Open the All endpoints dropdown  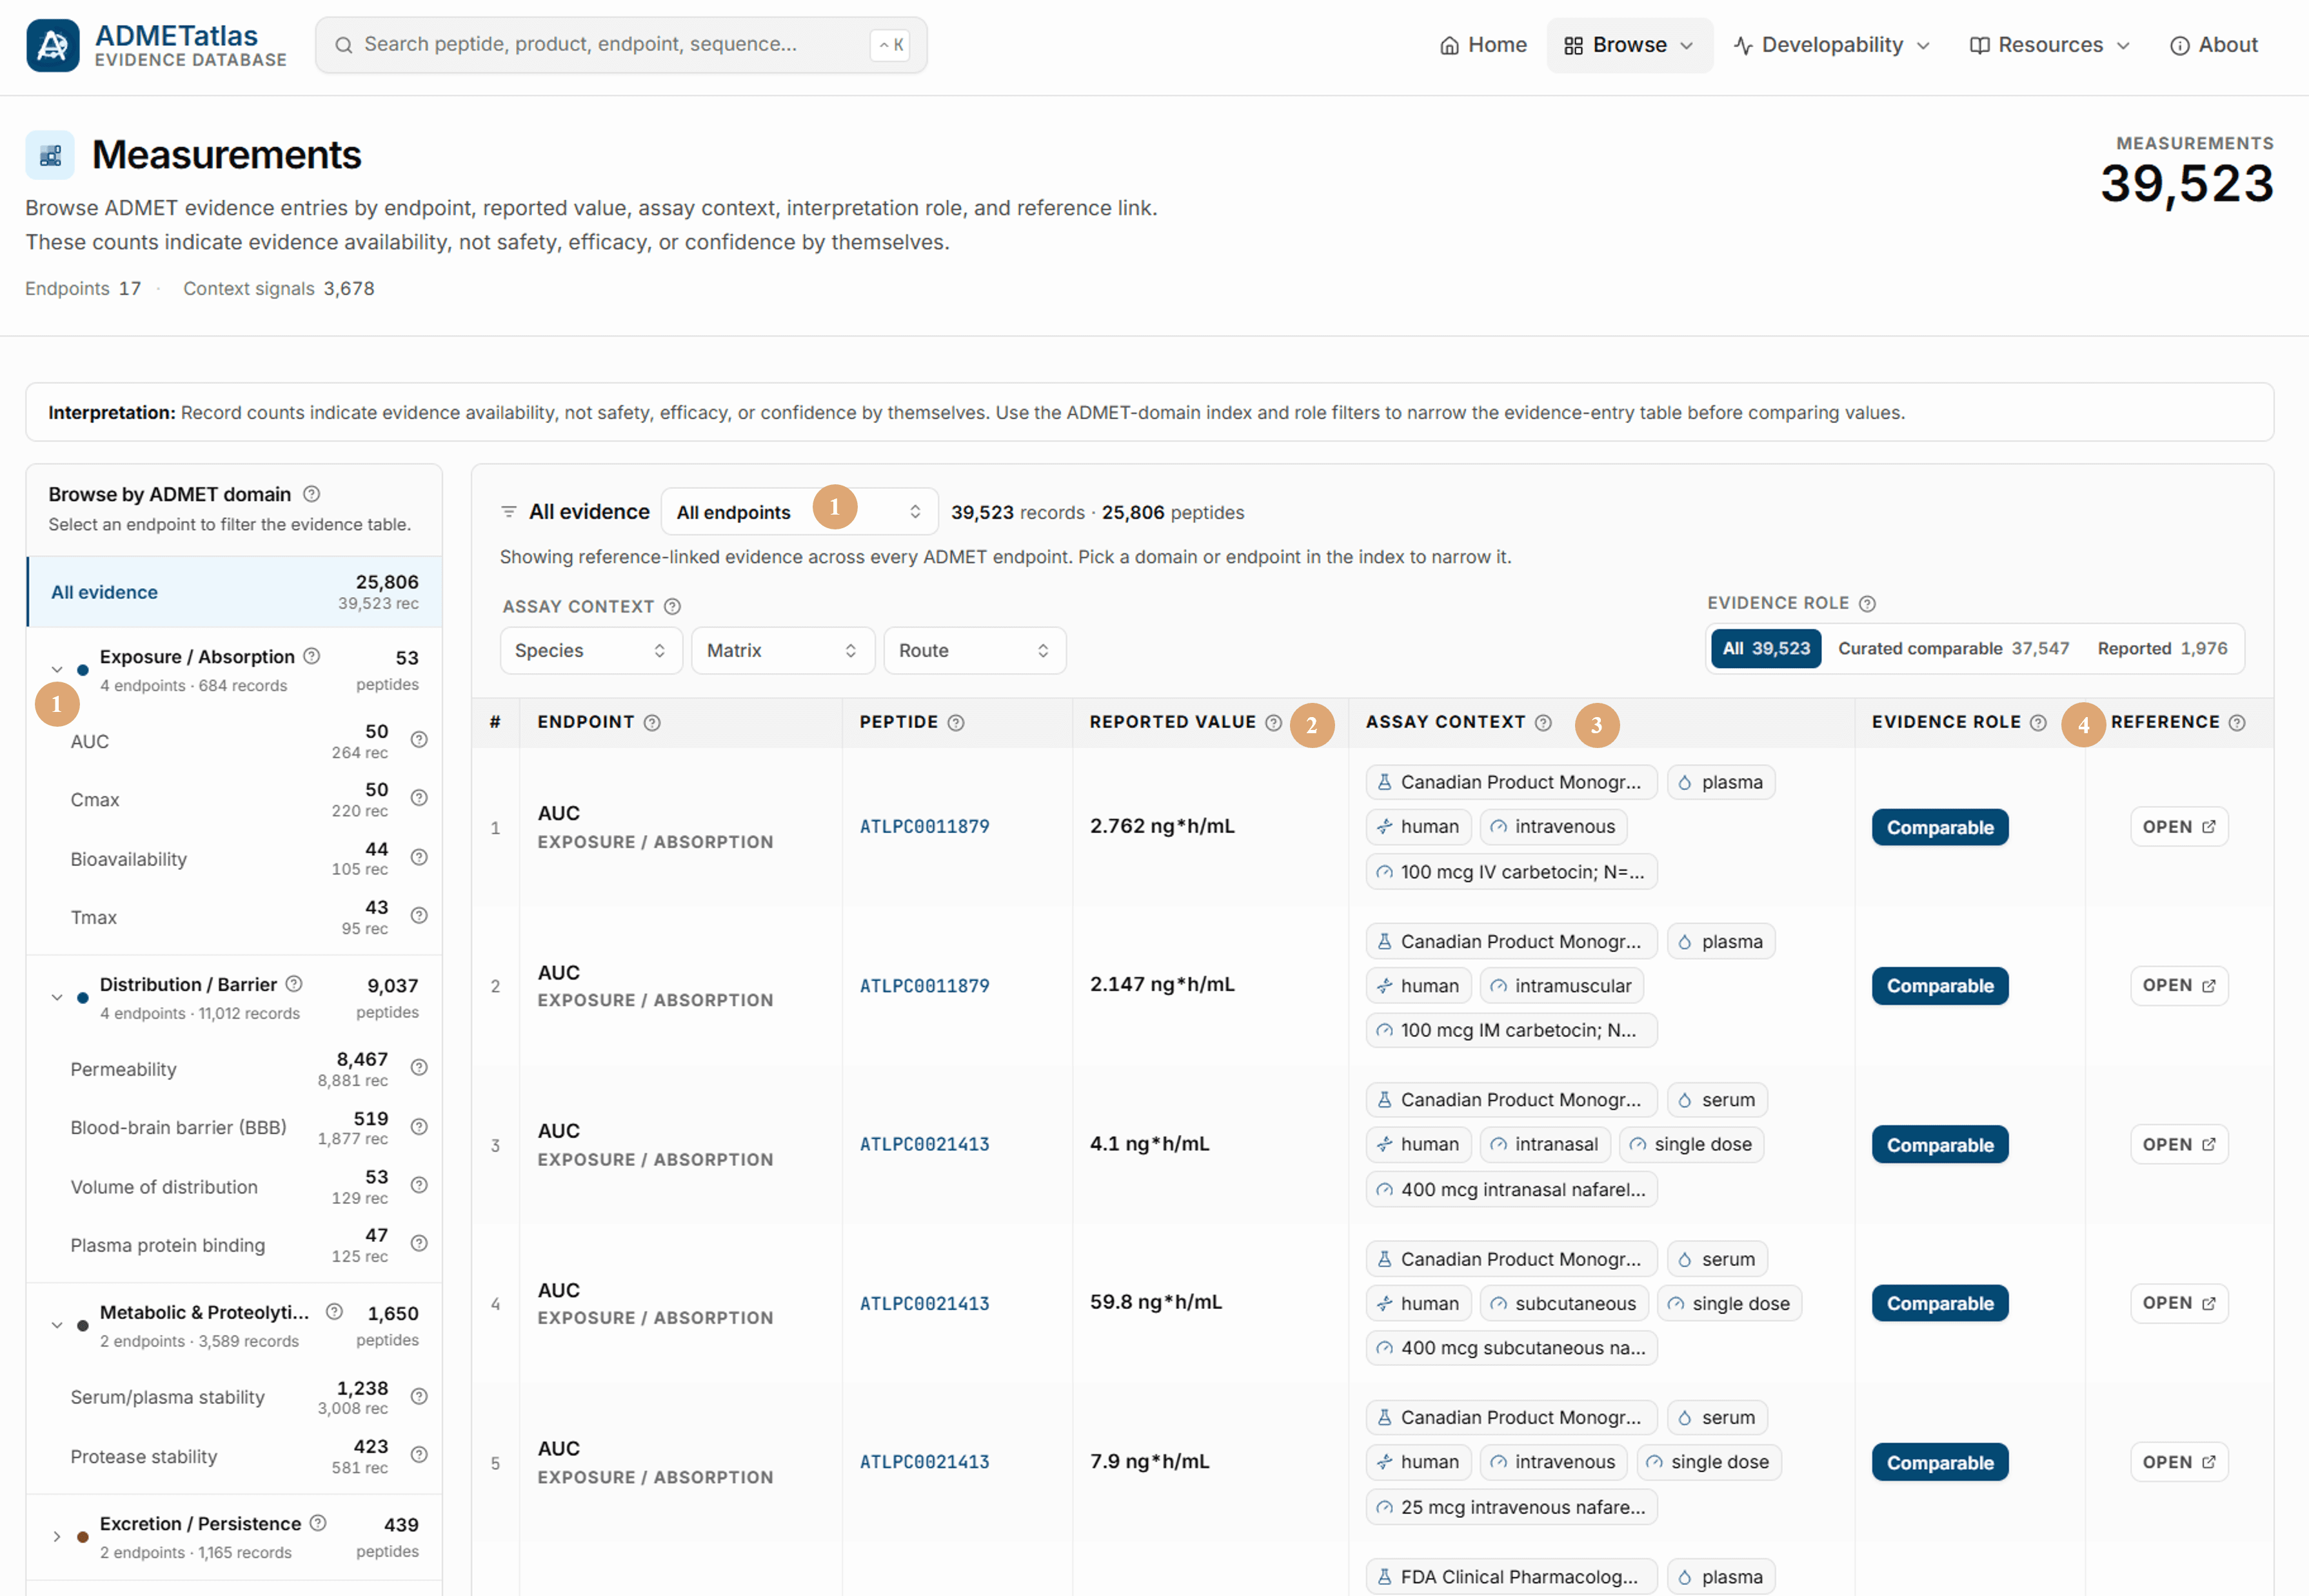pyautogui.click(x=799, y=512)
